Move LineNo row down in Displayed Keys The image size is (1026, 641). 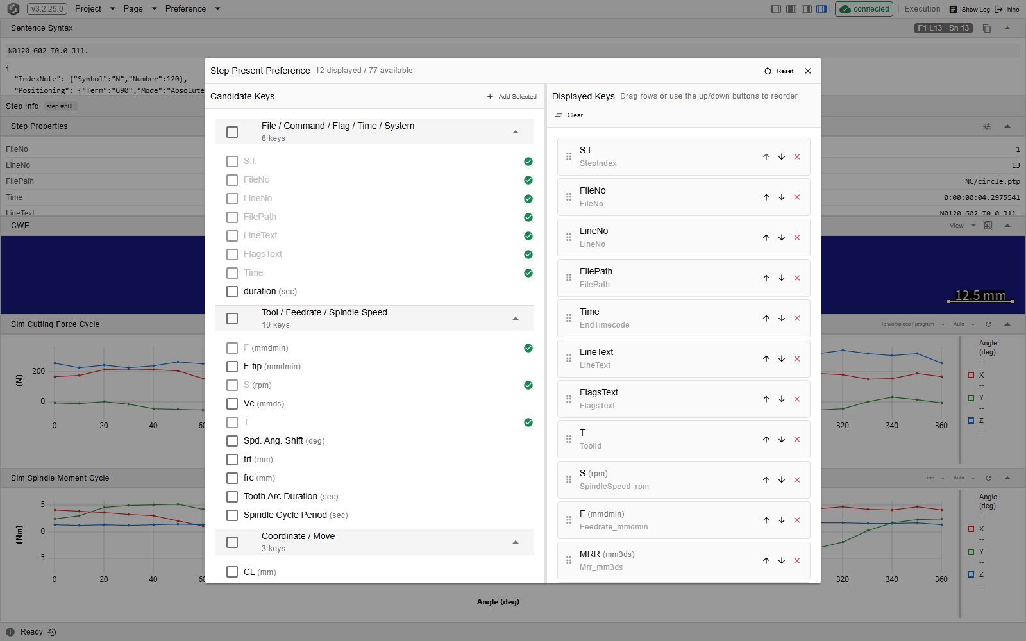click(782, 238)
